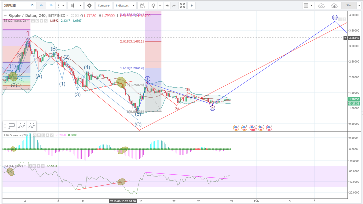Click the 3.26849 crosshair price label

354,38
